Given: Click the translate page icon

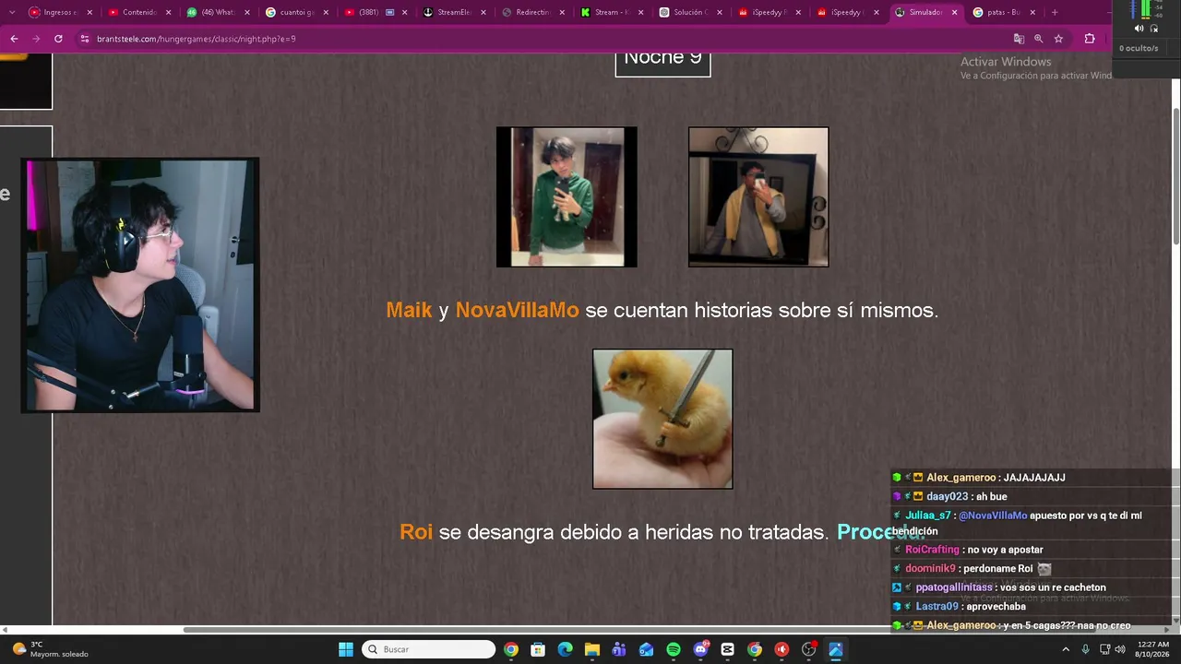Looking at the screenshot, I should (x=1019, y=39).
